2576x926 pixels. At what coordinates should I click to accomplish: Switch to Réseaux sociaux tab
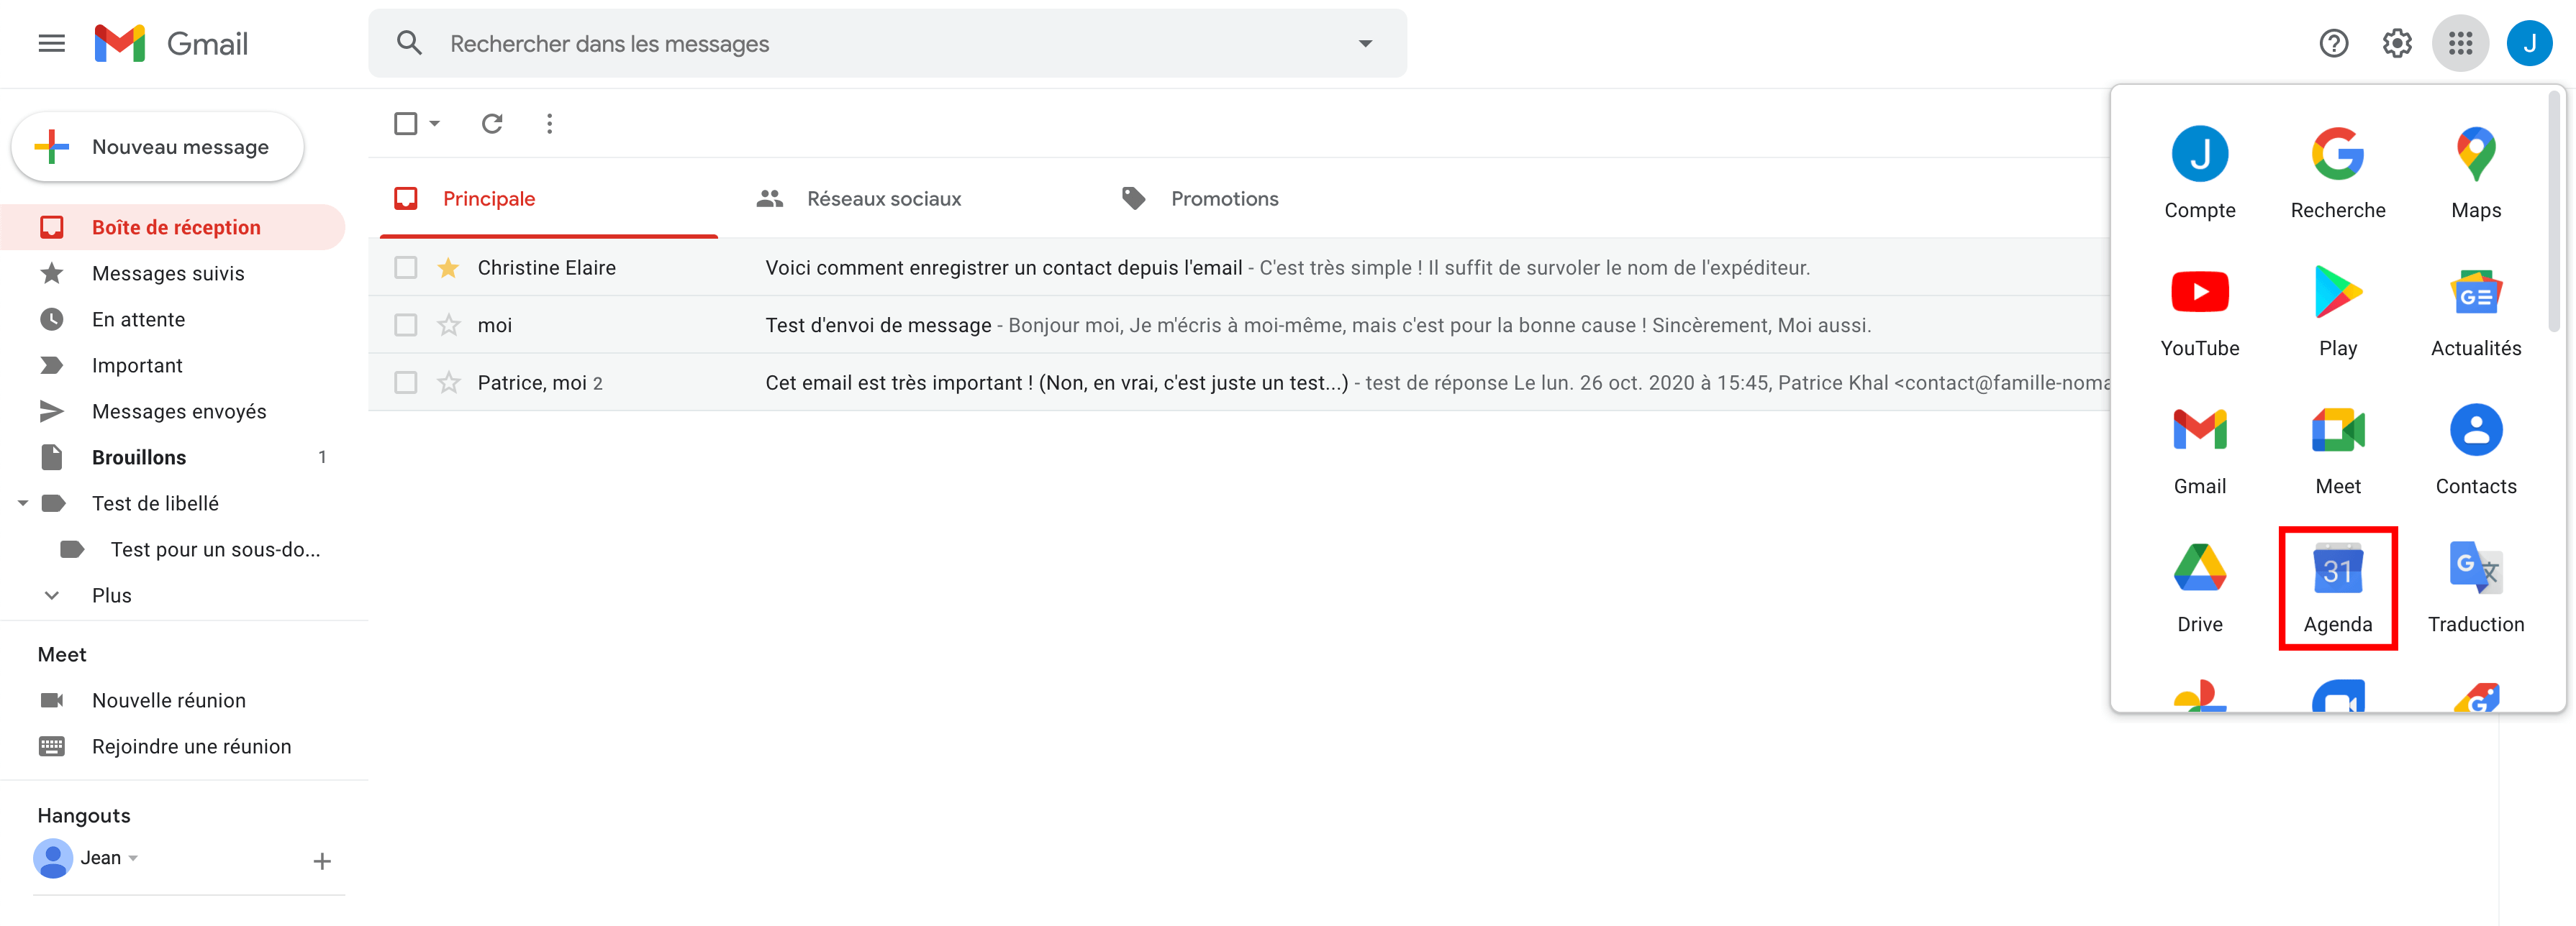883,198
